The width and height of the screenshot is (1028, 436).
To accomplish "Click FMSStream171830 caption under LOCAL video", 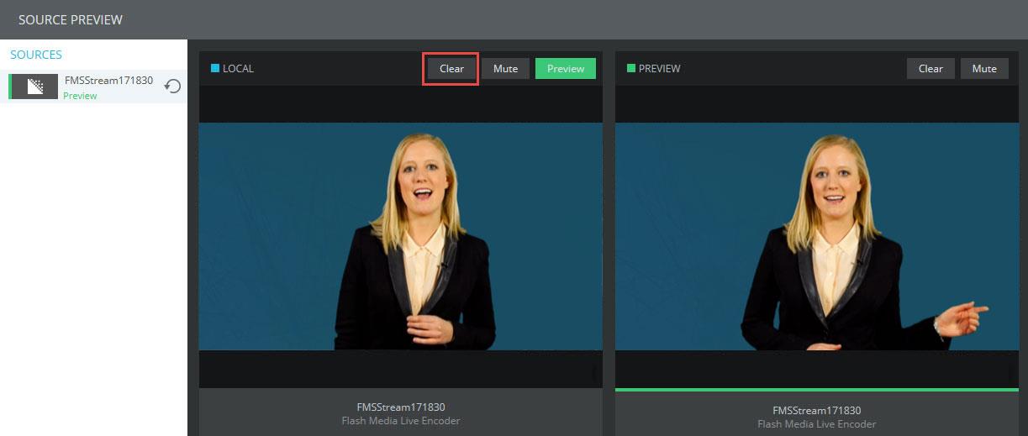I will (400, 407).
